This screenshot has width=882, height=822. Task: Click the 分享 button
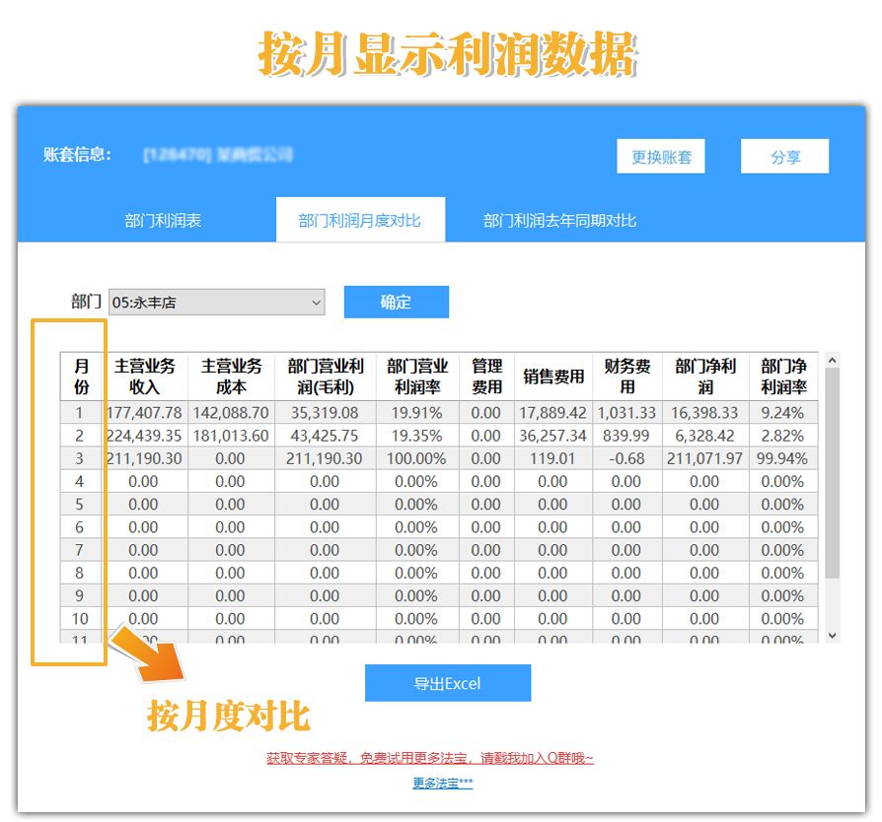click(783, 156)
